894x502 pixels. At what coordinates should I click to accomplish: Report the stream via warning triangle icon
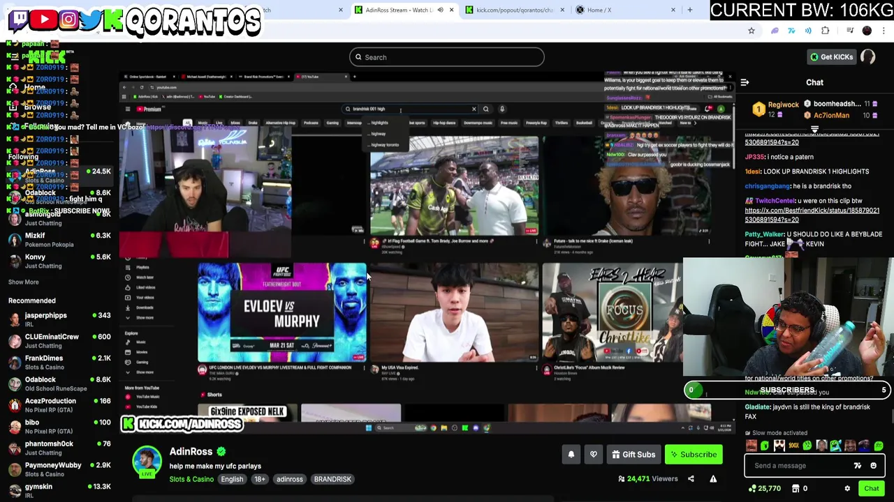point(713,479)
